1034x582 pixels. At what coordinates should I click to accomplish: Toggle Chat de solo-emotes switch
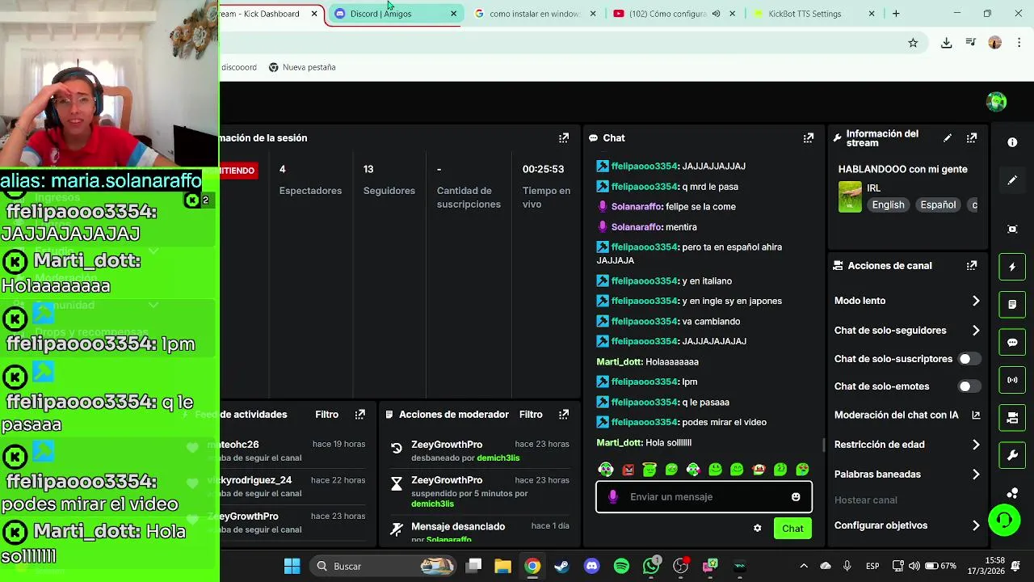pos(969,386)
